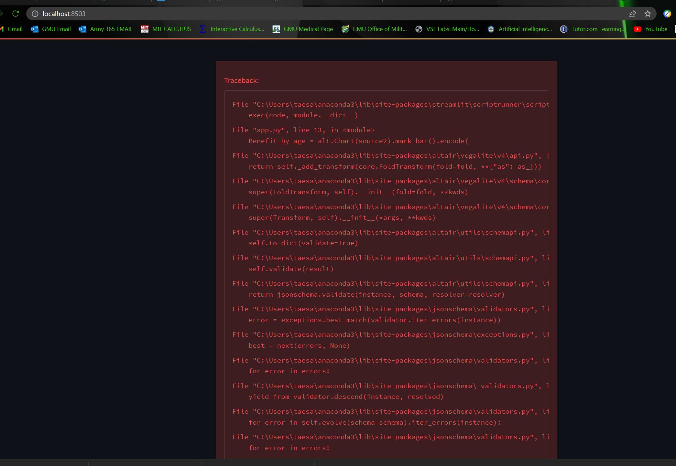Reload the localhost:8503 page
Screen dimensions: 676x466
[16, 14]
